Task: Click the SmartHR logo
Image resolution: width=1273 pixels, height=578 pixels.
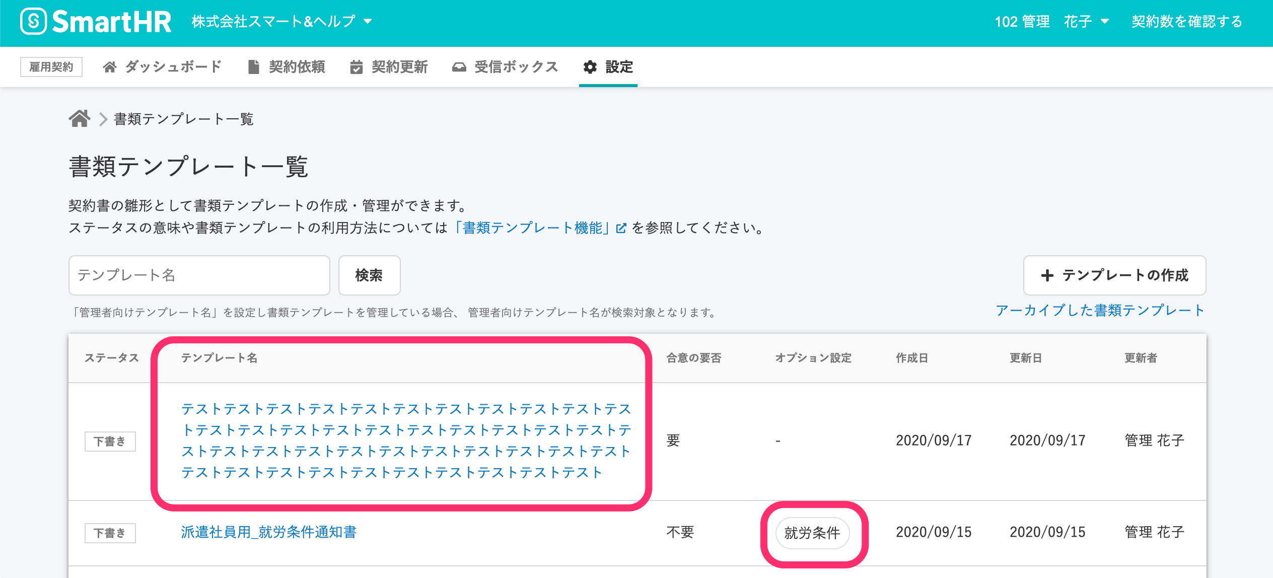Action: [x=96, y=22]
